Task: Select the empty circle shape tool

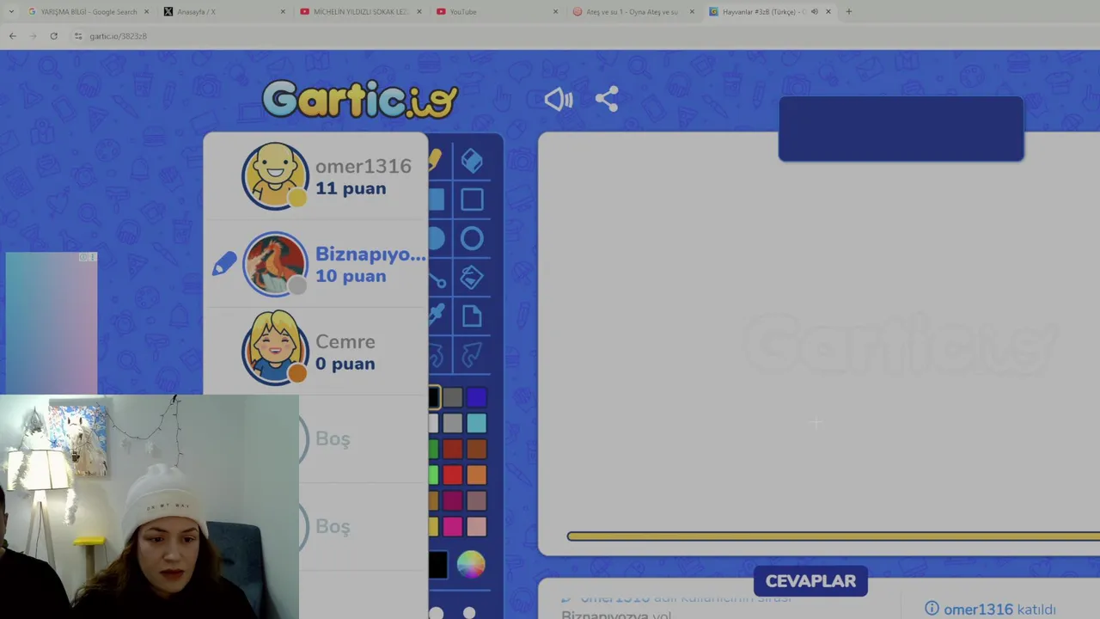Action: [x=472, y=239]
